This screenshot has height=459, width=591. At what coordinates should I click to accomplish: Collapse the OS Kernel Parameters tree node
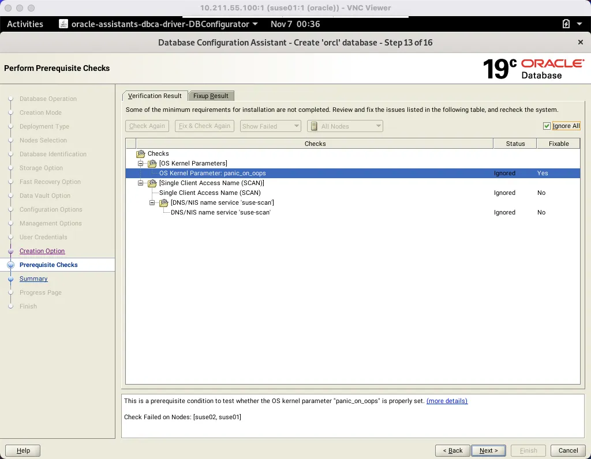pyautogui.click(x=140, y=163)
